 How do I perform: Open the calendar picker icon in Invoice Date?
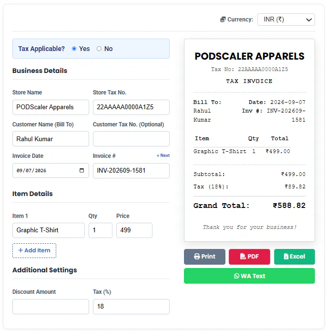81,170
